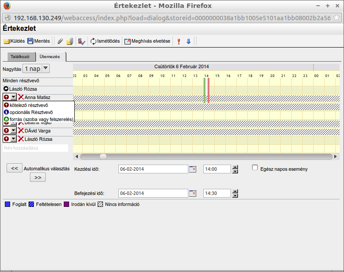Click the end time 14:30 field
Image resolution: width=344 pixels, height=272 pixels.
point(217,193)
